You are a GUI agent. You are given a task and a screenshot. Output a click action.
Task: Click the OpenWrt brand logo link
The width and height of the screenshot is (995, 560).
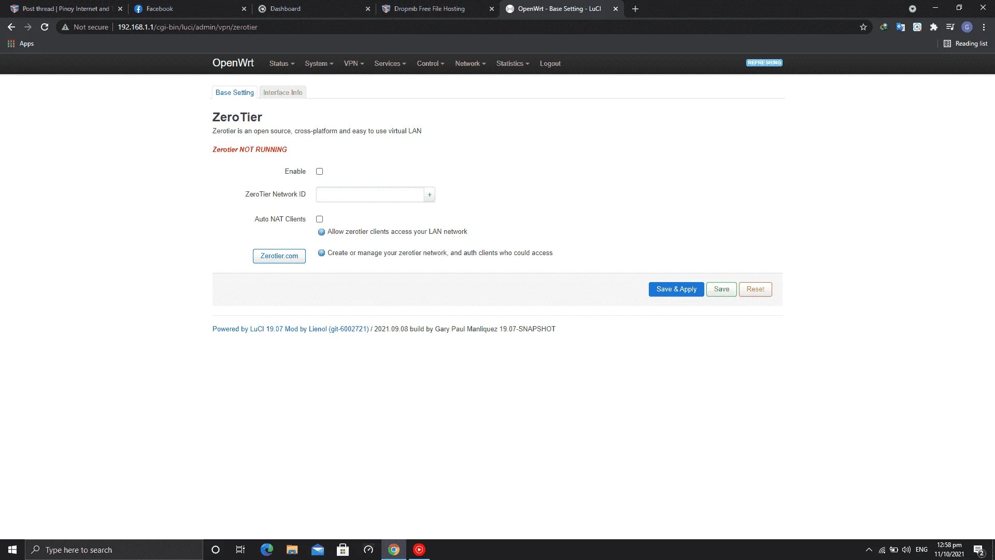233,63
